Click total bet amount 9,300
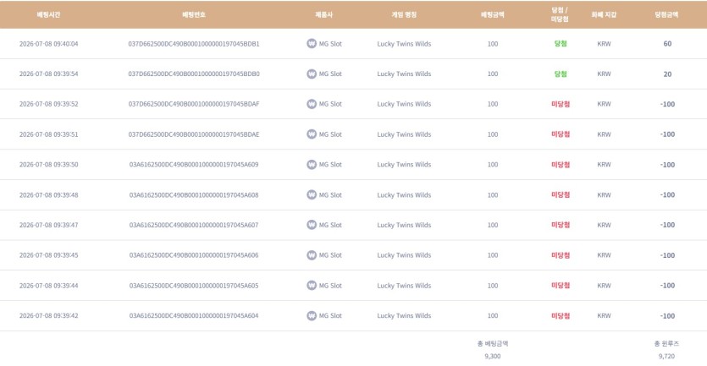Viewport: 707px width, 366px height. tap(493, 356)
